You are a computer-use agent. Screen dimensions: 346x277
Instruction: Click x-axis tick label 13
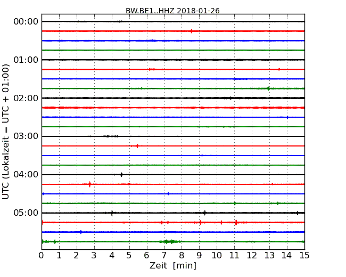pos(269,256)
